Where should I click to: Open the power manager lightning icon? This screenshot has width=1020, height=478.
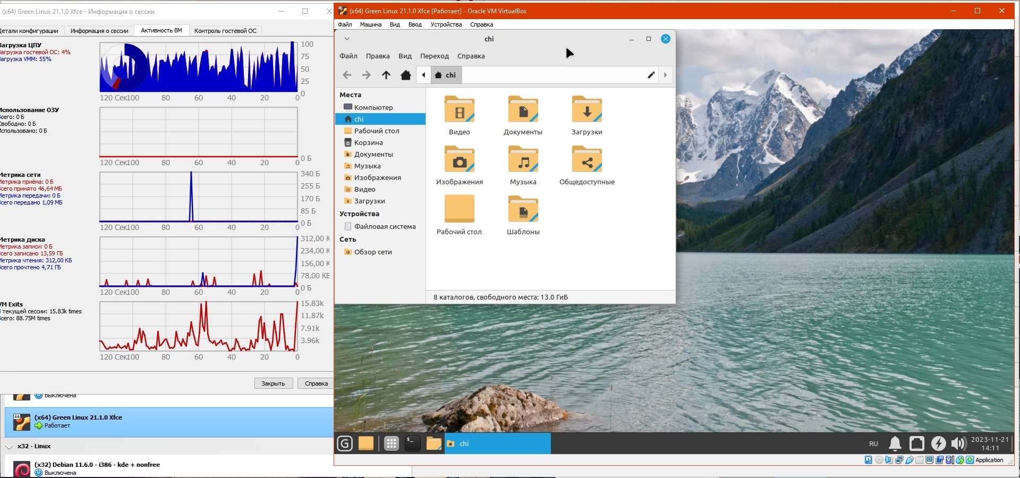pos(938,443)
